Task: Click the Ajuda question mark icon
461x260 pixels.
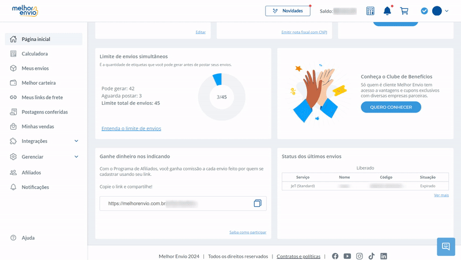Action: click(x=13, y=238)
